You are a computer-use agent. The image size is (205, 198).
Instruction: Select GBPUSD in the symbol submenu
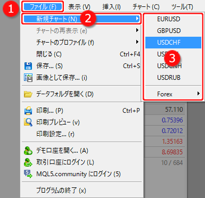click(x=173, y=31)
